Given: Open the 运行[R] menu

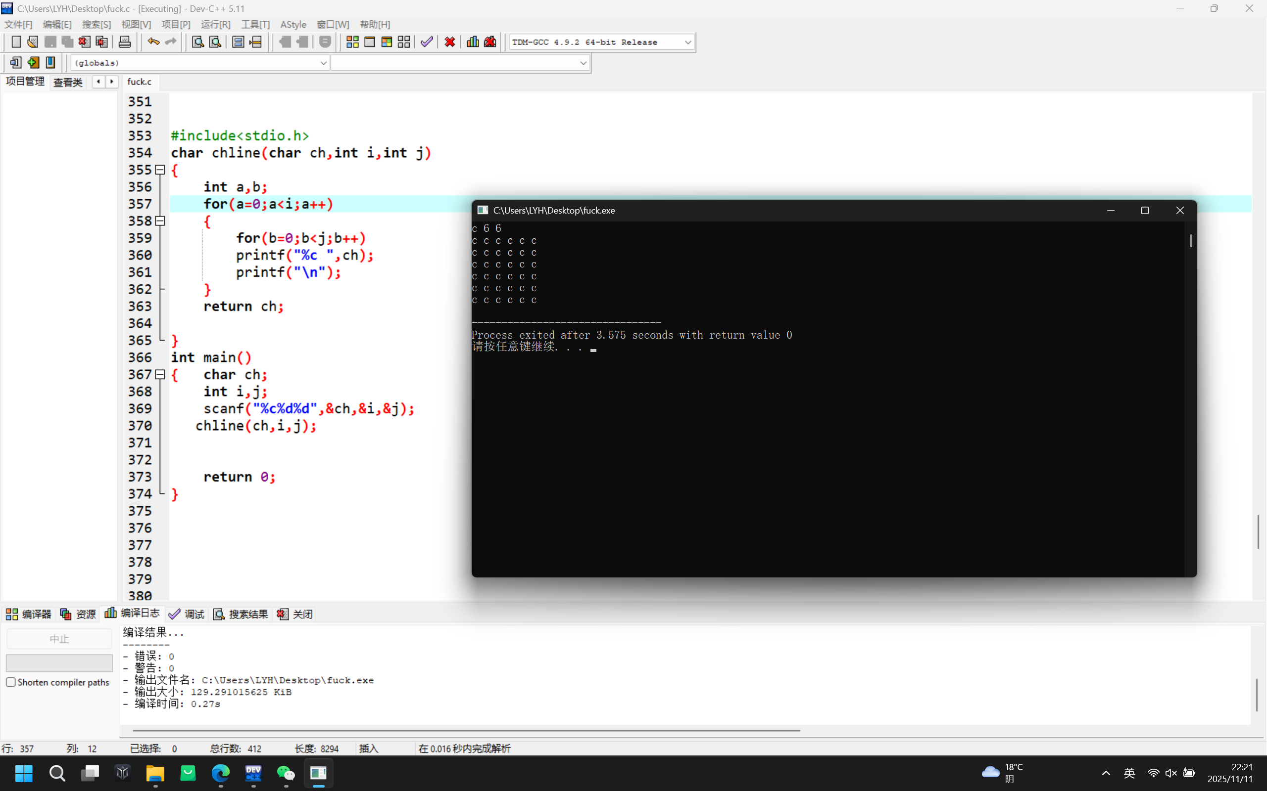Looking at the screenshot, I should click(x=215, y=25).
